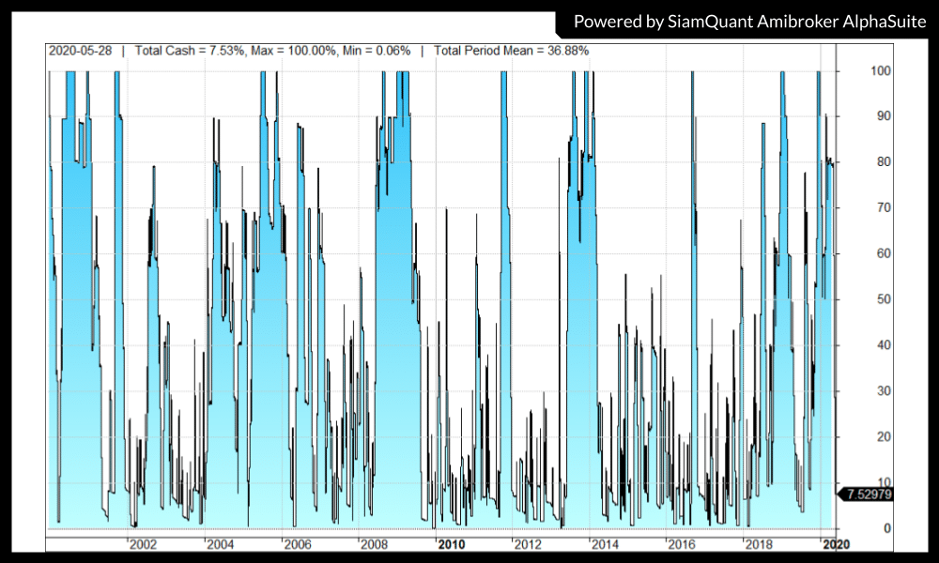Viewport: 939px width, 563px height.
Task: Click the bold 2020 year label
Action: (836, 544)
